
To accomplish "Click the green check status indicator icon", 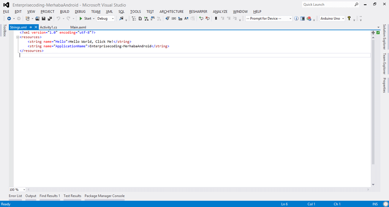I will tap(378, 33).
